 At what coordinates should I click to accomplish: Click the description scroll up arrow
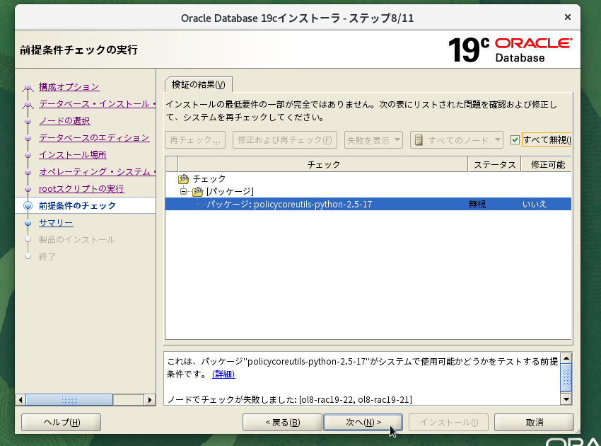(566, 358)
